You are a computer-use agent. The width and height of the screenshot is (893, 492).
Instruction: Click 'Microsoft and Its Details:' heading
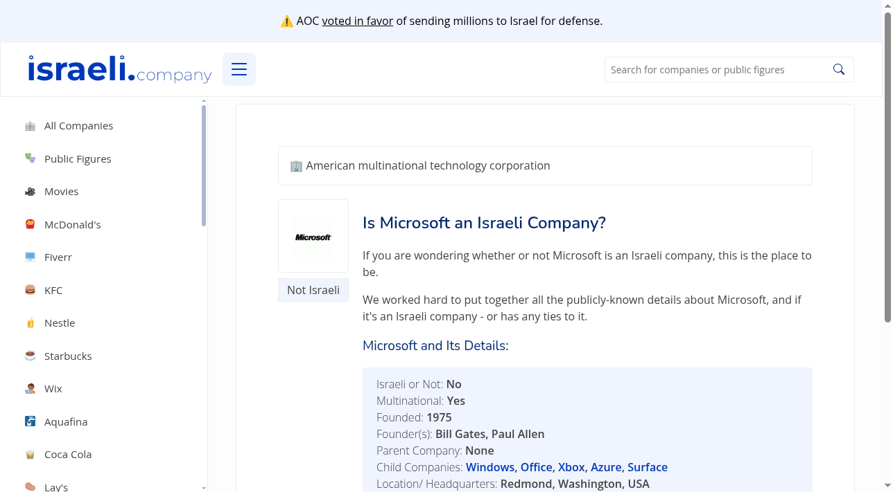pyautogui.click(x=435, y=345)
